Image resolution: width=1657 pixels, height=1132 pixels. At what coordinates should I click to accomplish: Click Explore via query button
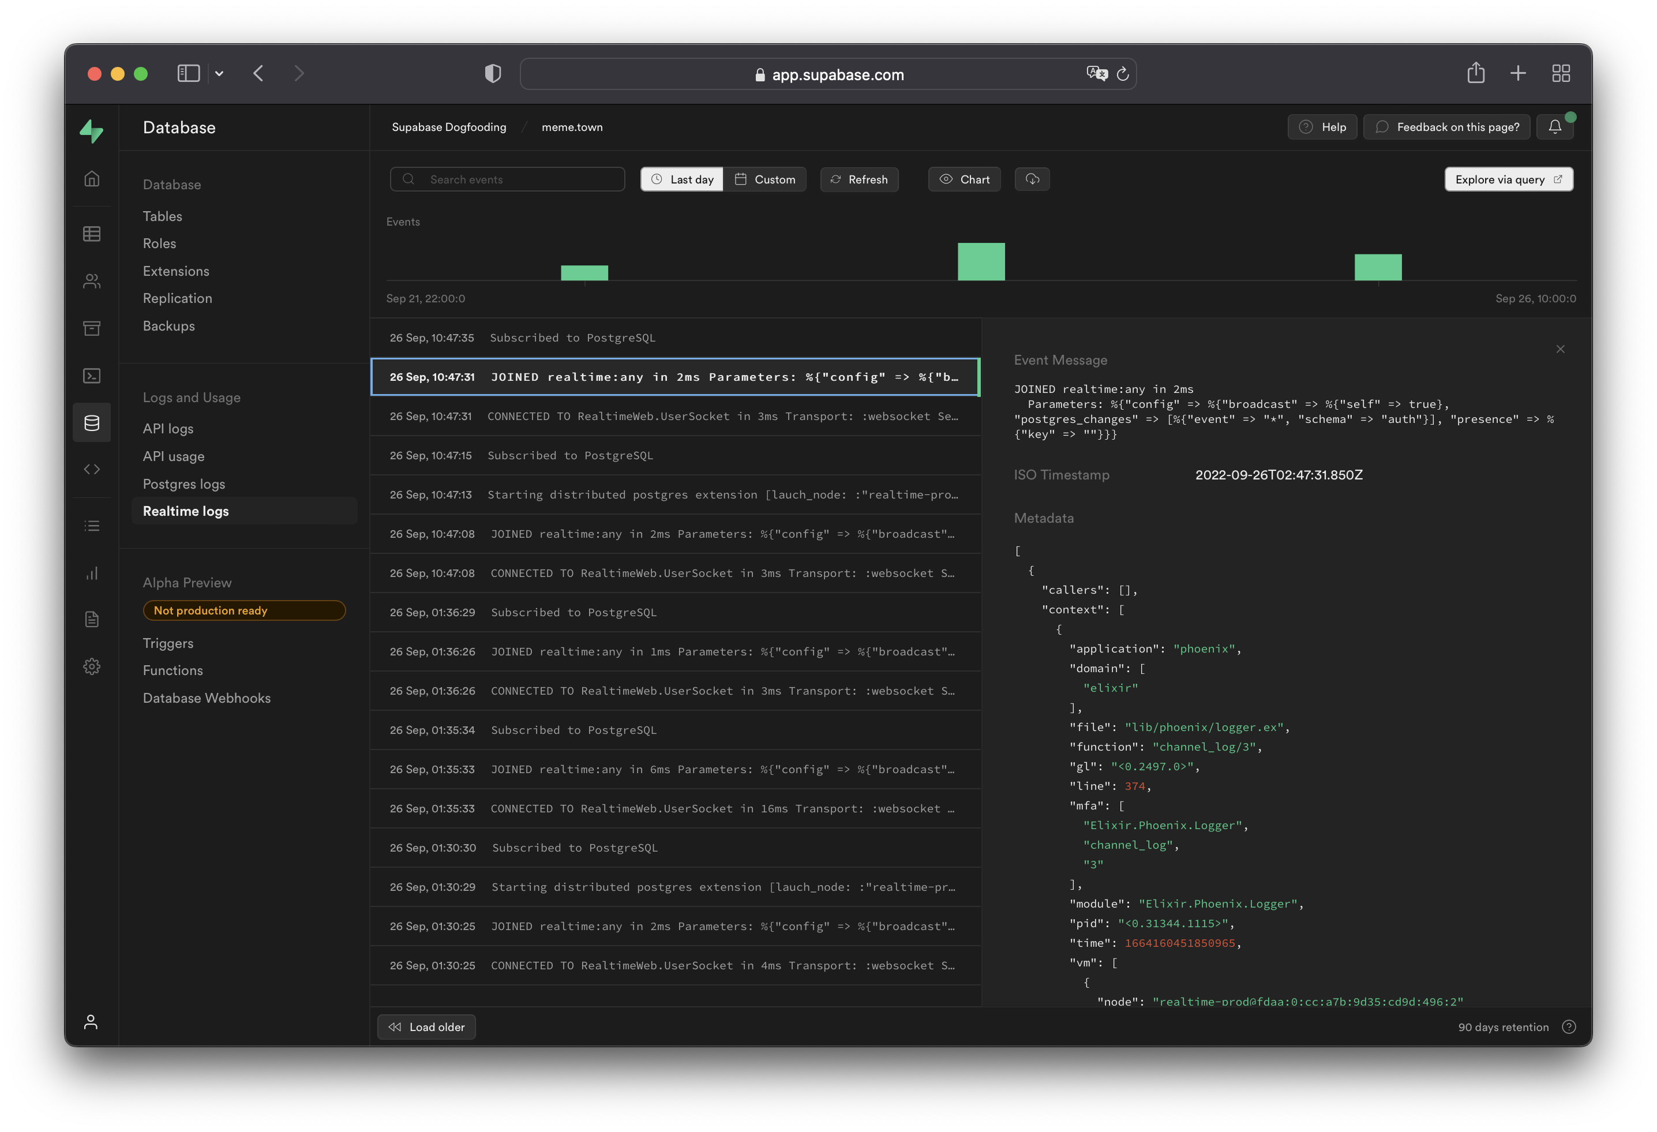1508,179
